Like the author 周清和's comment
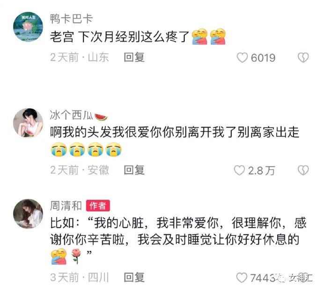The height and width of the screenshot is (292, 323). (242, 277)
